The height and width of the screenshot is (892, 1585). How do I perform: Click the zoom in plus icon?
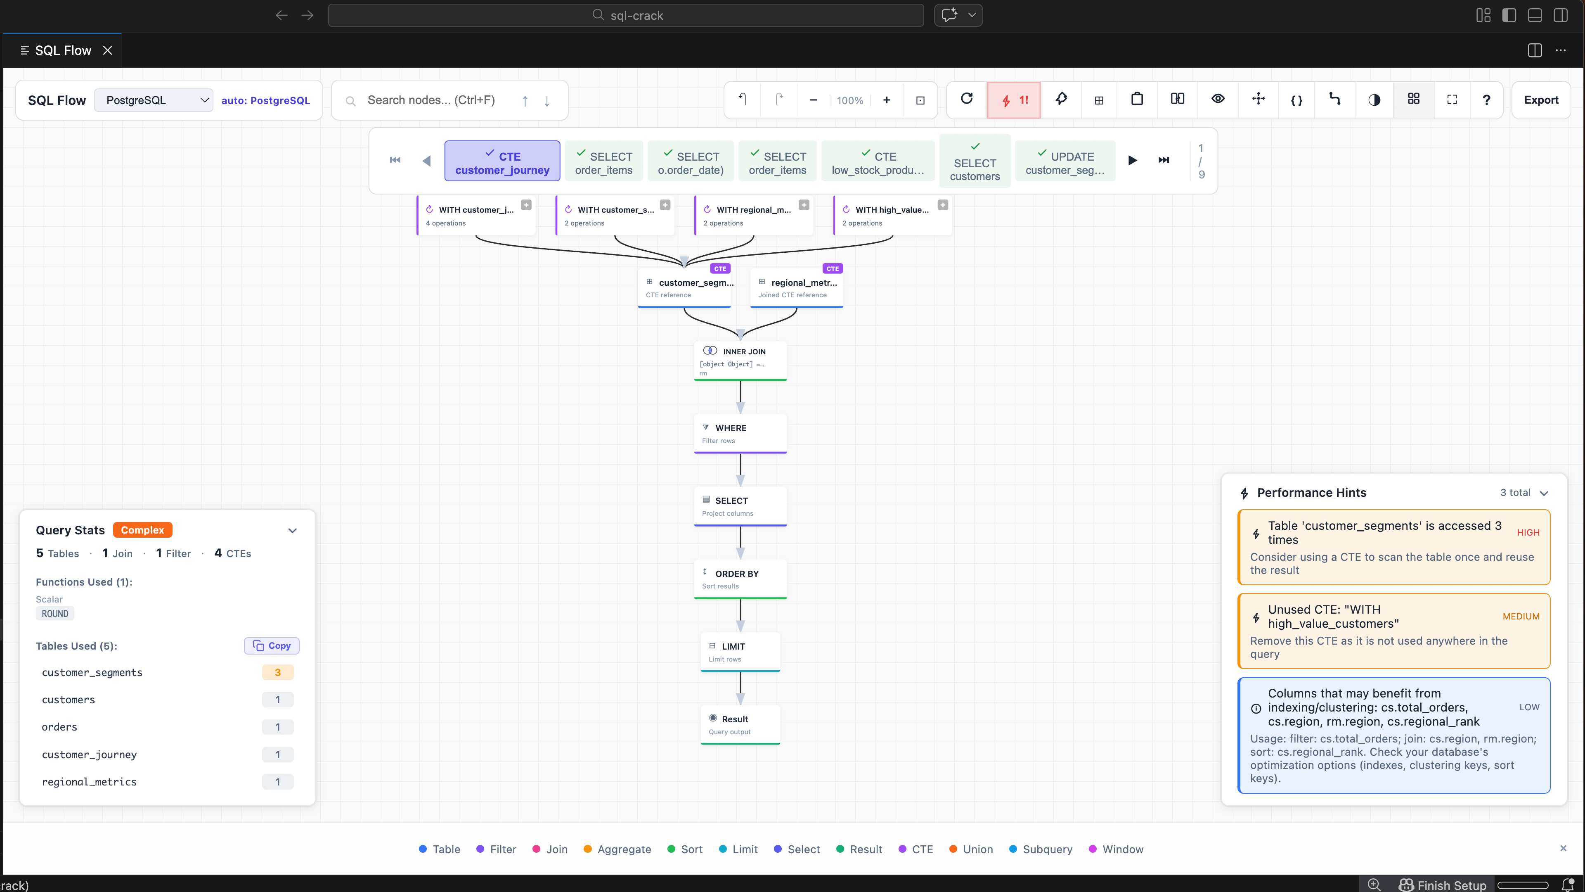(887, 100)
